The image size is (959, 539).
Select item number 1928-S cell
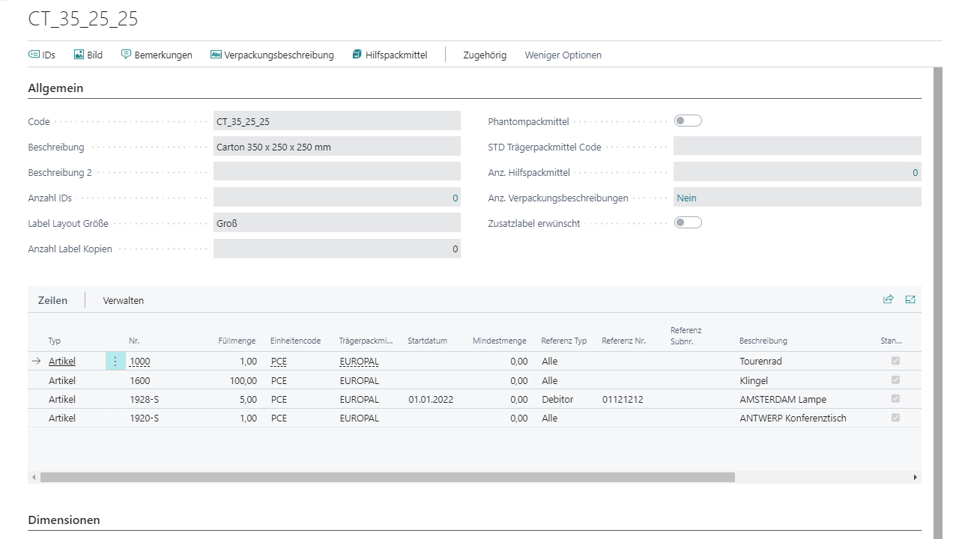[x=144, y=399]
